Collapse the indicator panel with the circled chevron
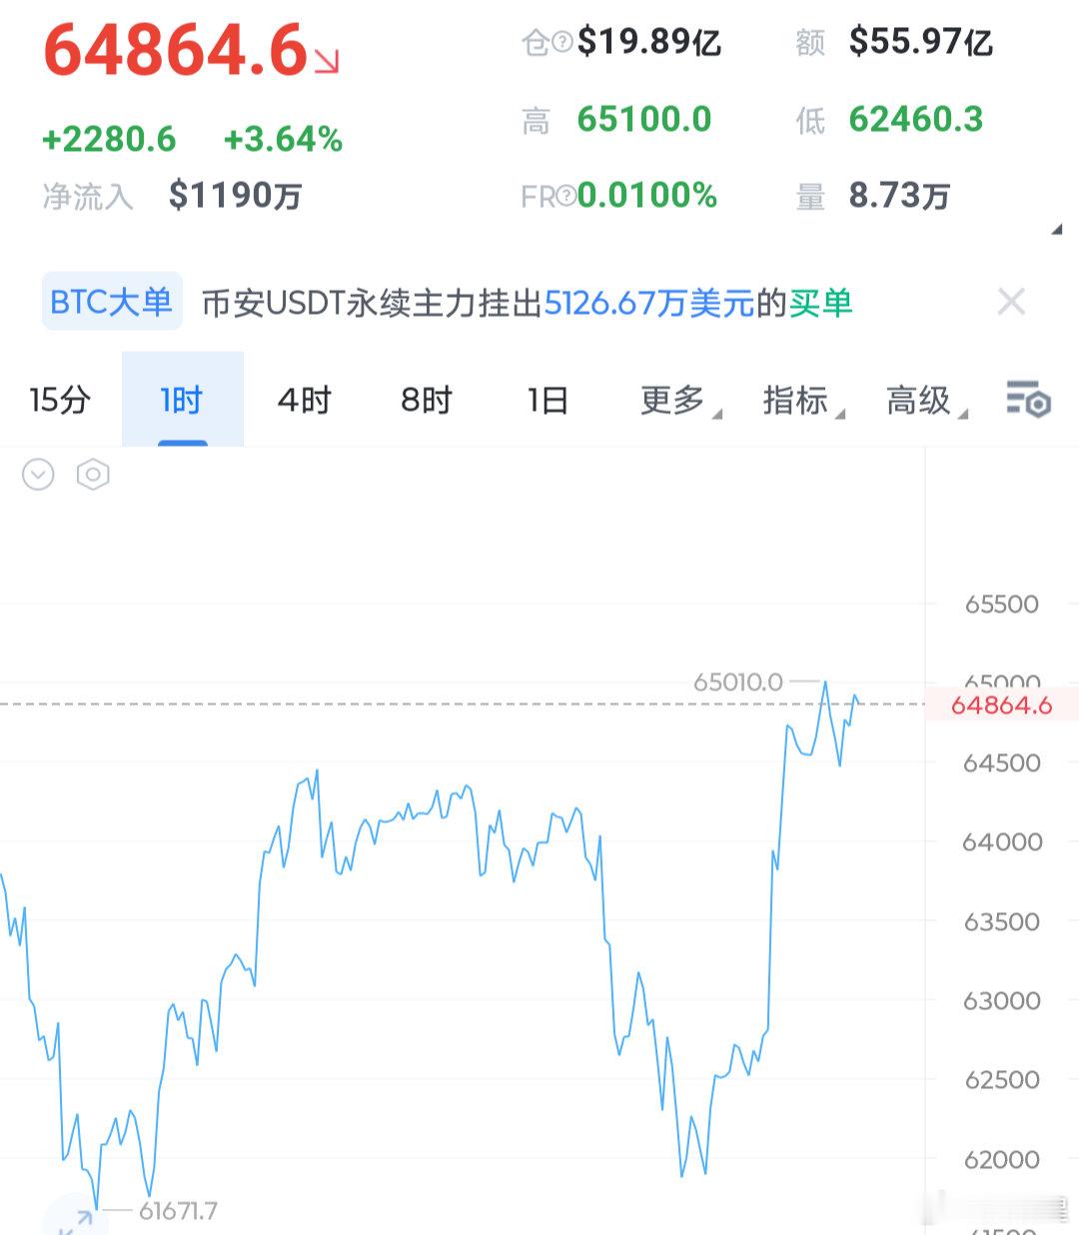1079x1235 pixels. [x=38, y=474]
